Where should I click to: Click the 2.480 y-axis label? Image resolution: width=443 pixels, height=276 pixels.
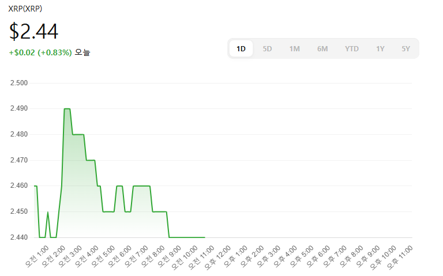(19, 134)
